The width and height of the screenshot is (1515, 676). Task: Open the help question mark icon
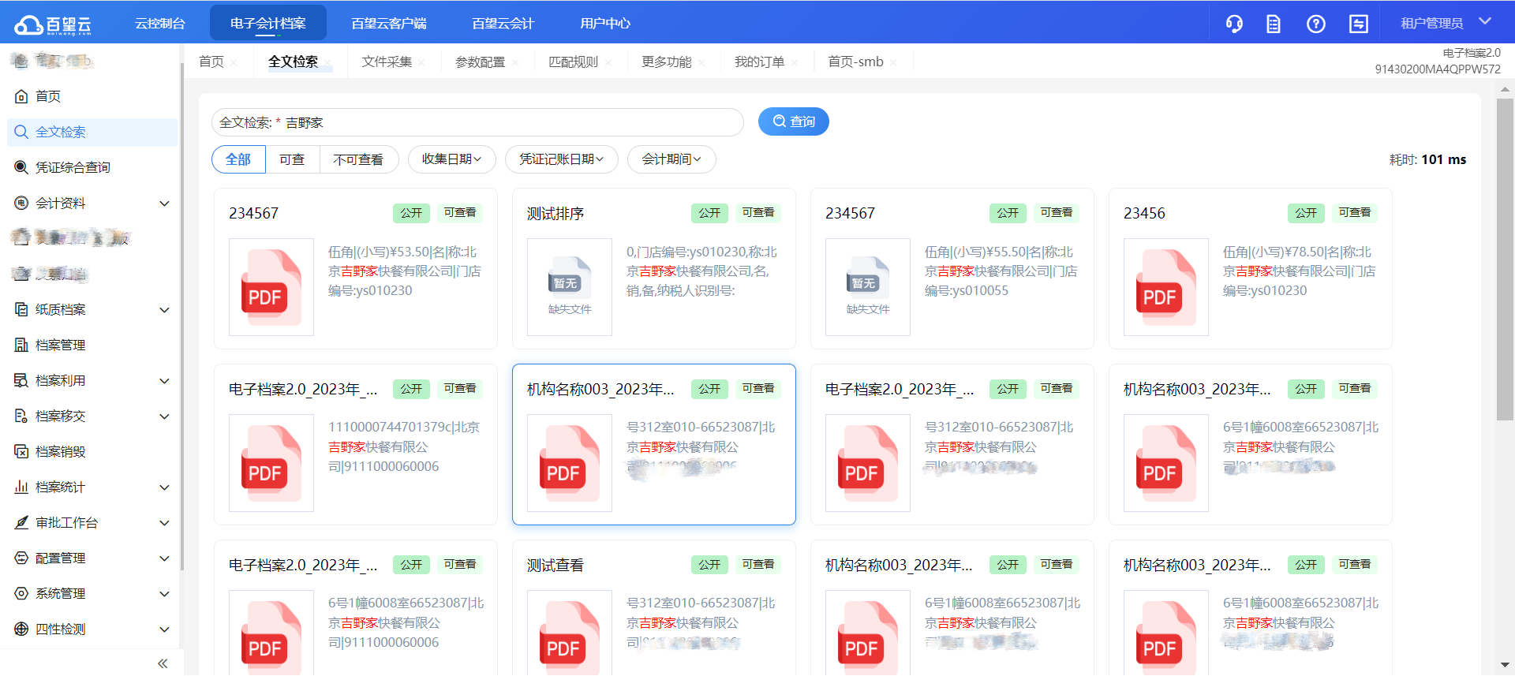[x=1316, y=24]
